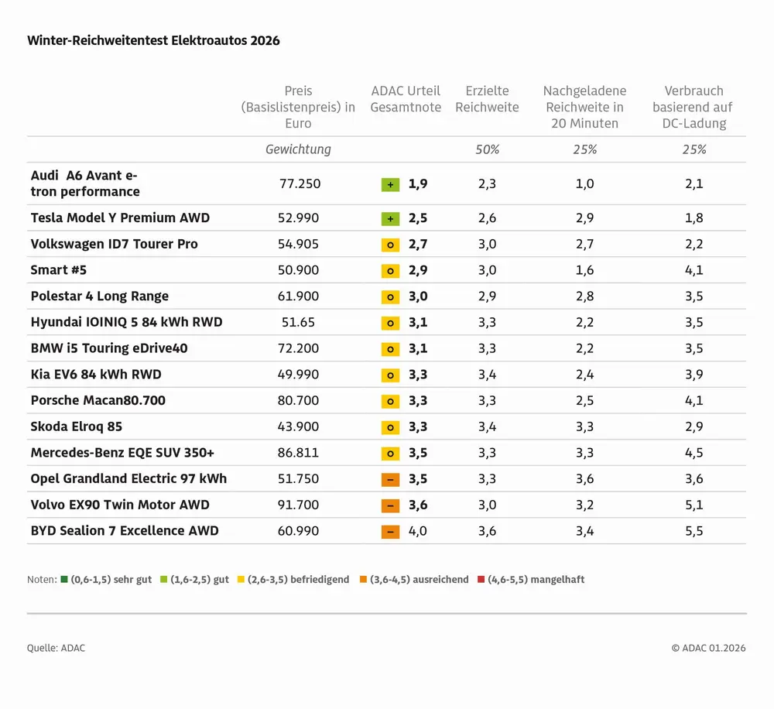This screenshot has height=709, width=774.
Task: Click the 'Quelle: ADAC' source text
Action: click(56, 648)
